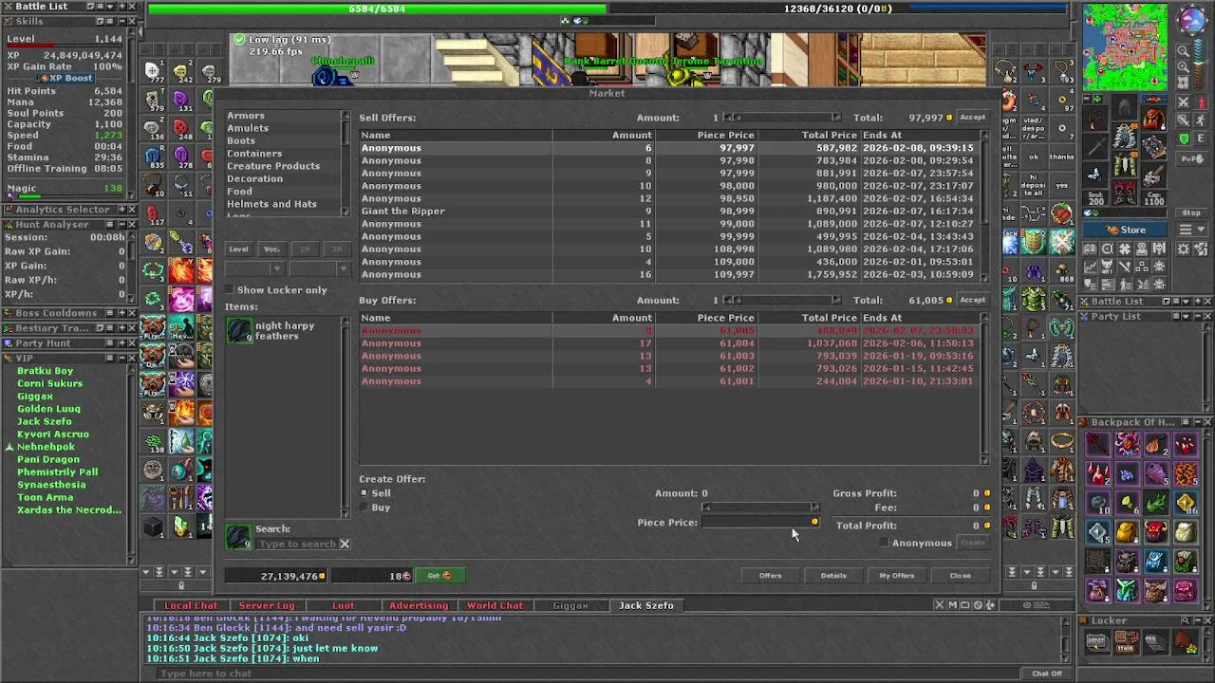Tick the Anonymous checkbox
Image resolution: width=1215 pixels, height=683 pixels.
884,543
